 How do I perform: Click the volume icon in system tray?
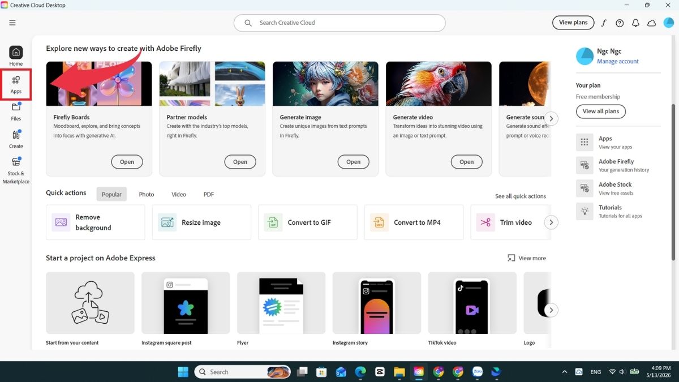pos(622,372)
